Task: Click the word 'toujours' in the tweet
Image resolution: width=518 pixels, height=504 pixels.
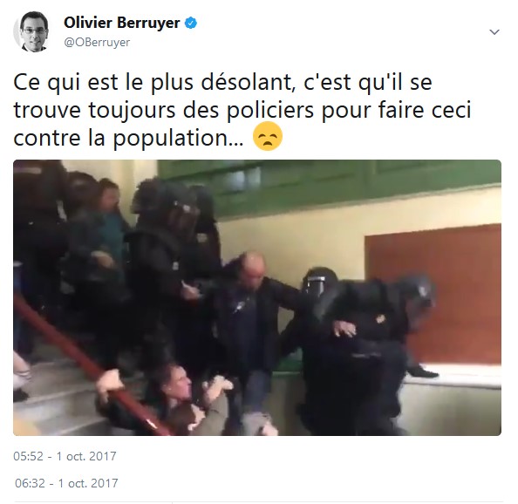Action: point(132,111)
